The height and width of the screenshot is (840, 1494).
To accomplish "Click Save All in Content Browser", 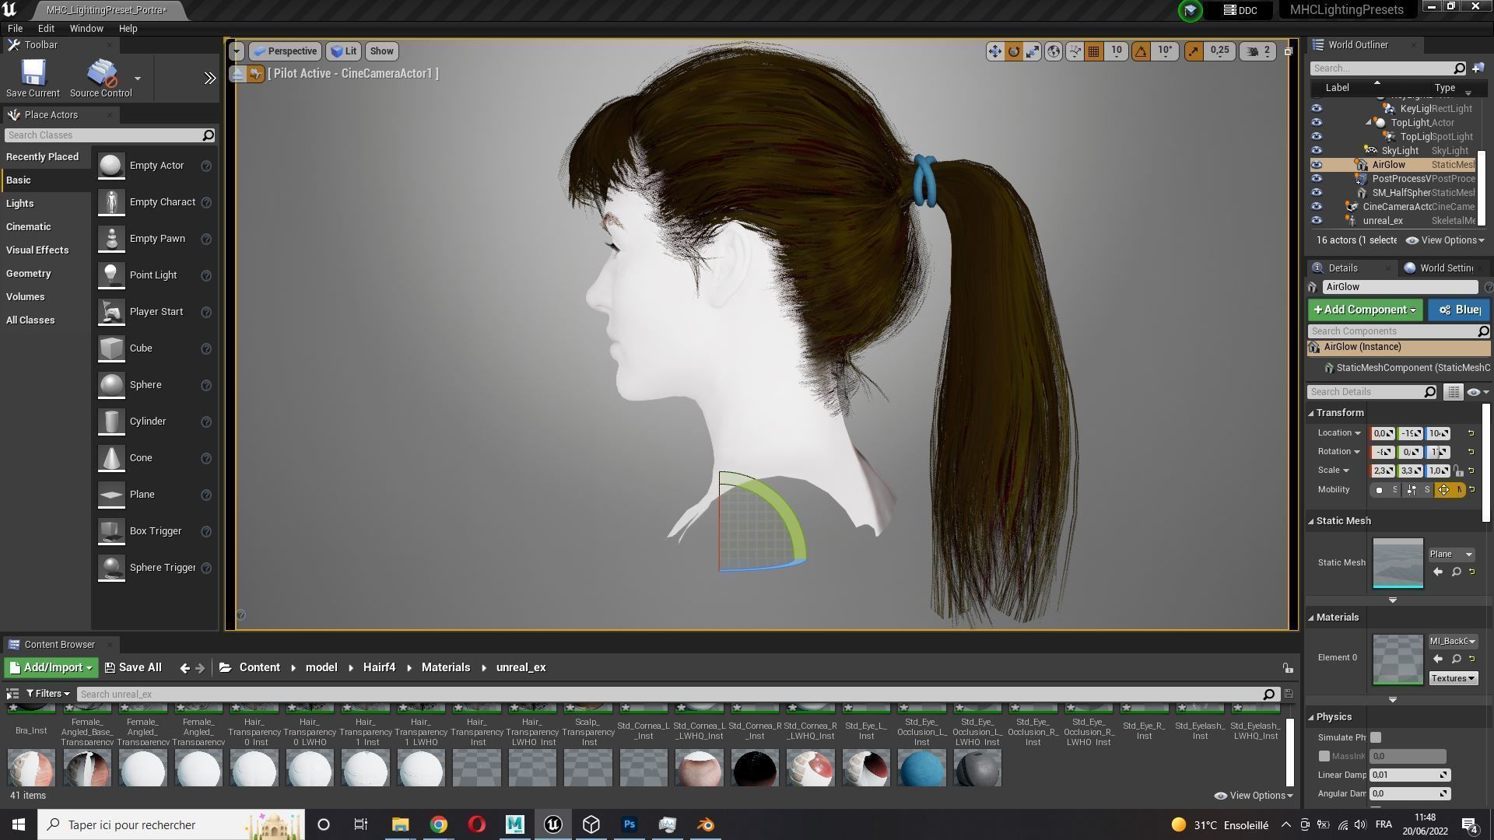I will pyautogui.click(x=133, y=668).
